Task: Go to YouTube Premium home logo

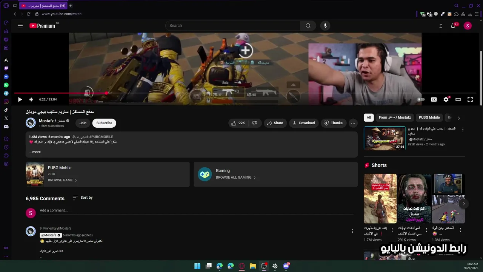Action: pos(42,26)
